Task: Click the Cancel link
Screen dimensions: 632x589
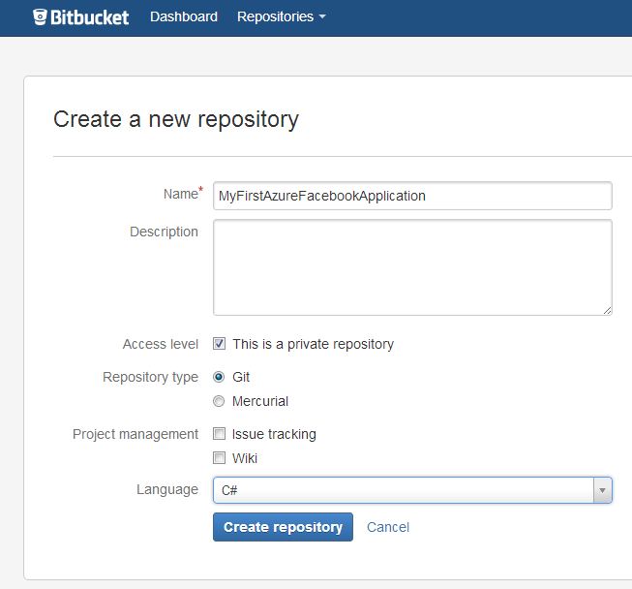Action: click(x=388, y=527)
